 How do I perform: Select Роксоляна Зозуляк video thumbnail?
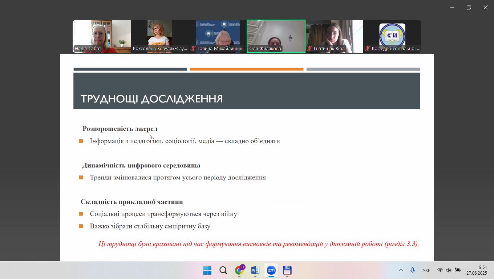(x=160, y=36)
